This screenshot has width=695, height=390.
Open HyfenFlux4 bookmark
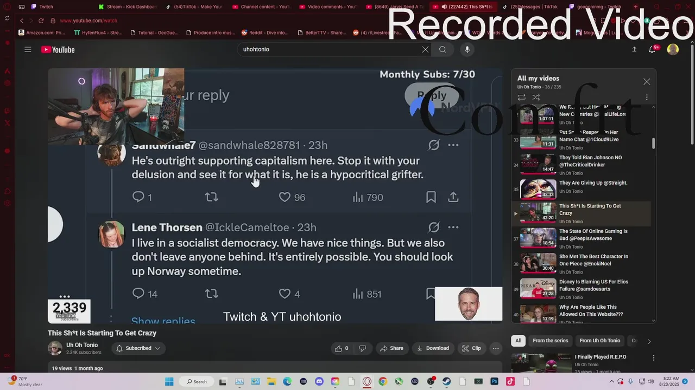[x=98, y=32]
